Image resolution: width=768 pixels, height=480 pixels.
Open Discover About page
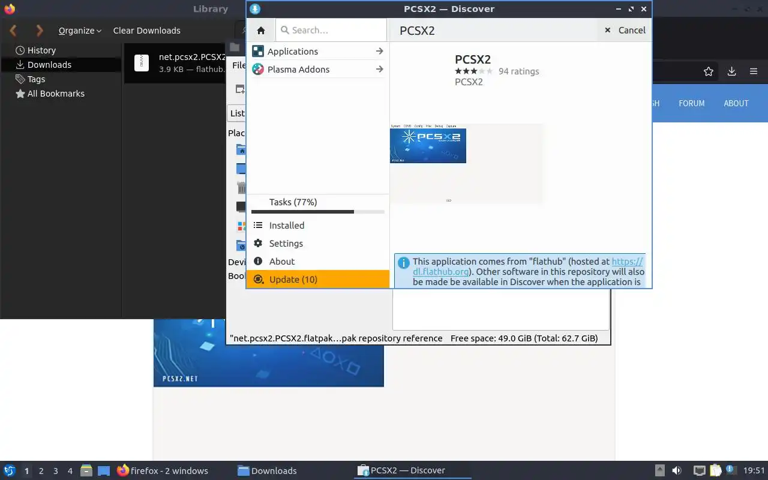[x=318, y=262]
